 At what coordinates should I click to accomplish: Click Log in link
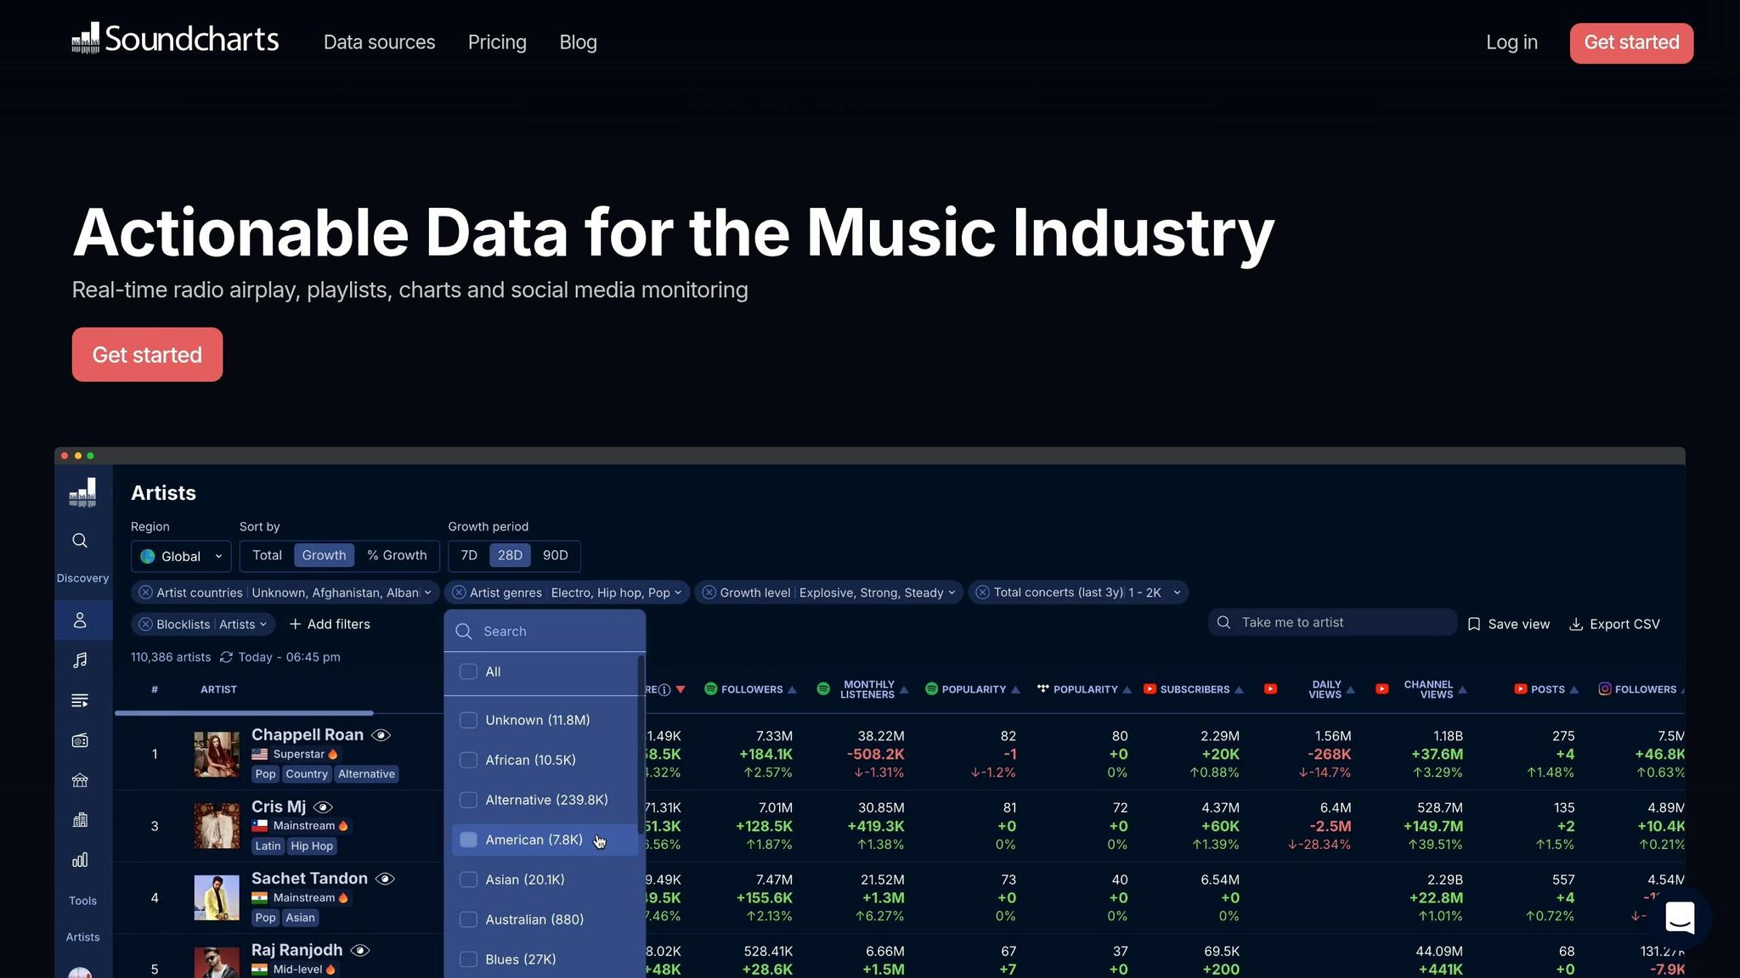[1511, 42]
